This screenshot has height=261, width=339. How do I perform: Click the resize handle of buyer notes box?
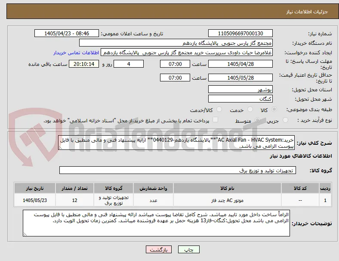pos(25,234)
